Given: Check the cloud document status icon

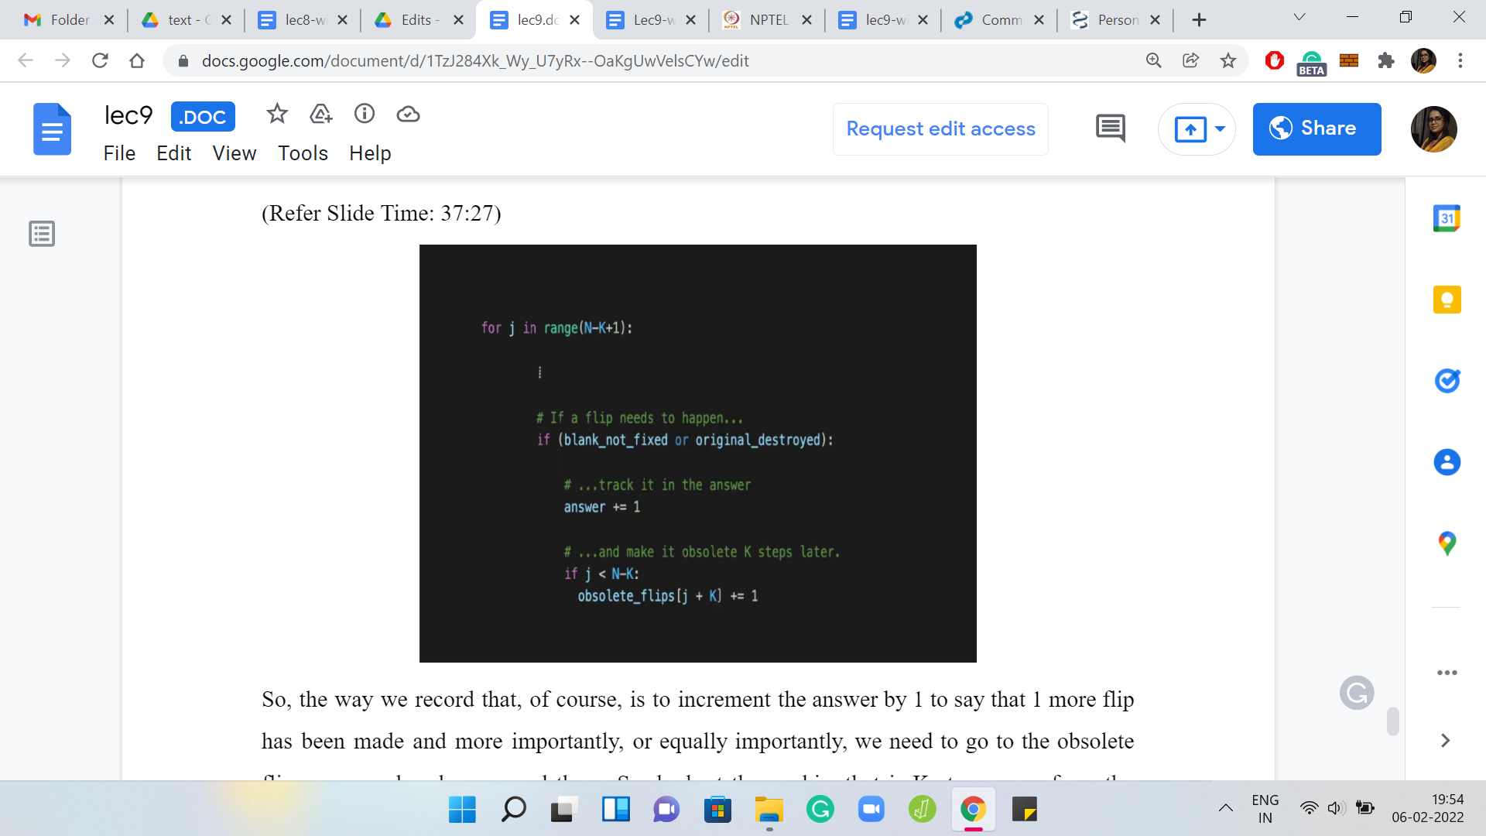Looking at the screenshot, I should click(x=408, y=115).
